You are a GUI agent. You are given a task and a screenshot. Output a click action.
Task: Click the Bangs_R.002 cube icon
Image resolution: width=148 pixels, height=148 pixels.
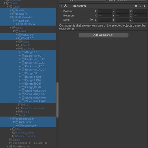[23, 87]
